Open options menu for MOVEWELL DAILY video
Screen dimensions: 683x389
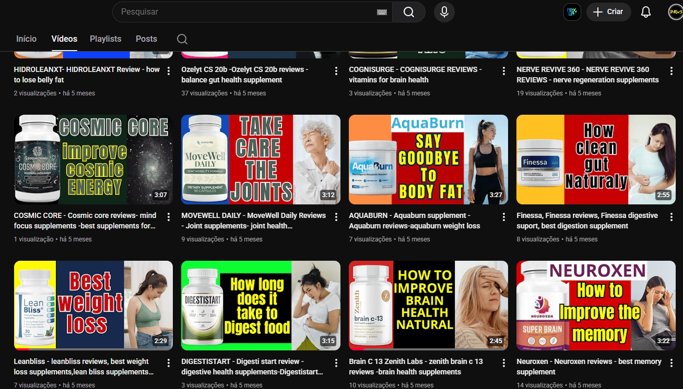pos(336,217)
